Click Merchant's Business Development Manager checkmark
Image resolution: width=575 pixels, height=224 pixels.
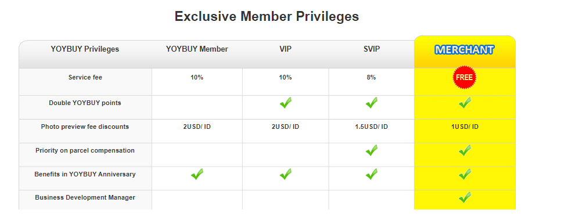(x=465, y=198)
